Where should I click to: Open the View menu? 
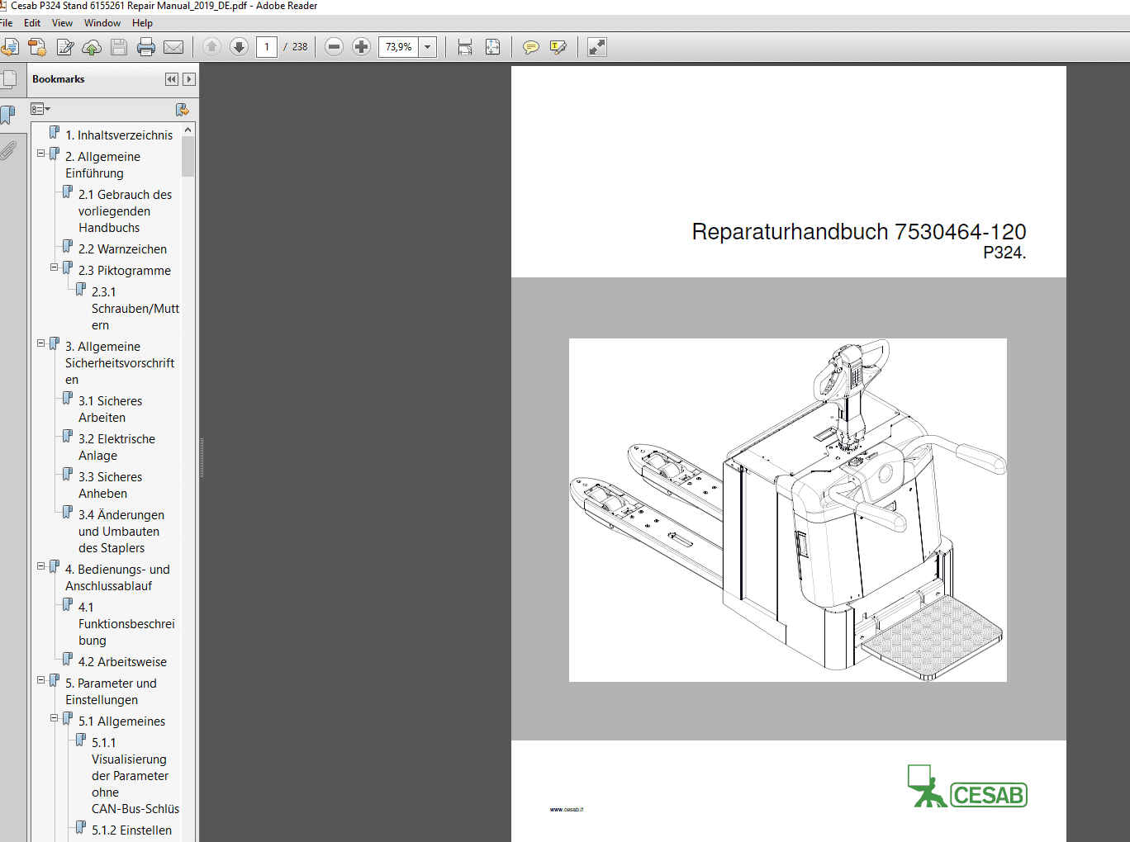(x=62, y=23)
